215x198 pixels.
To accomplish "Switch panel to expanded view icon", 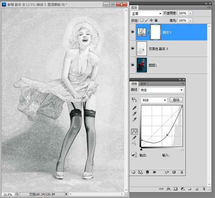I will tap(140, 172).
